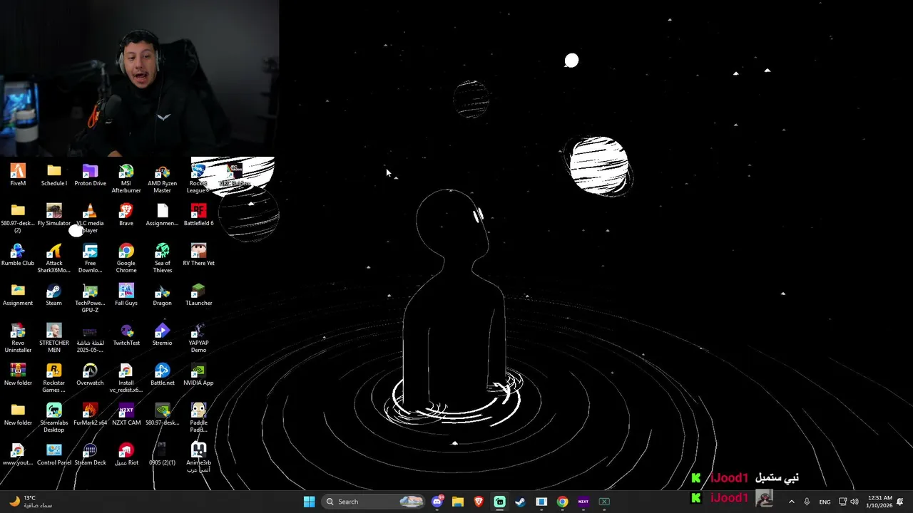This screenshot has height=513, width=913.
Task: Launch the Brave desktop shortcut
Action: [126, 214]
